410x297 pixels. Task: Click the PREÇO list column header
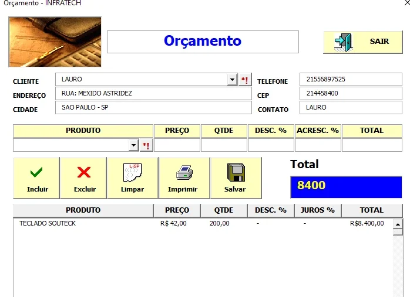tap(177, 210)
